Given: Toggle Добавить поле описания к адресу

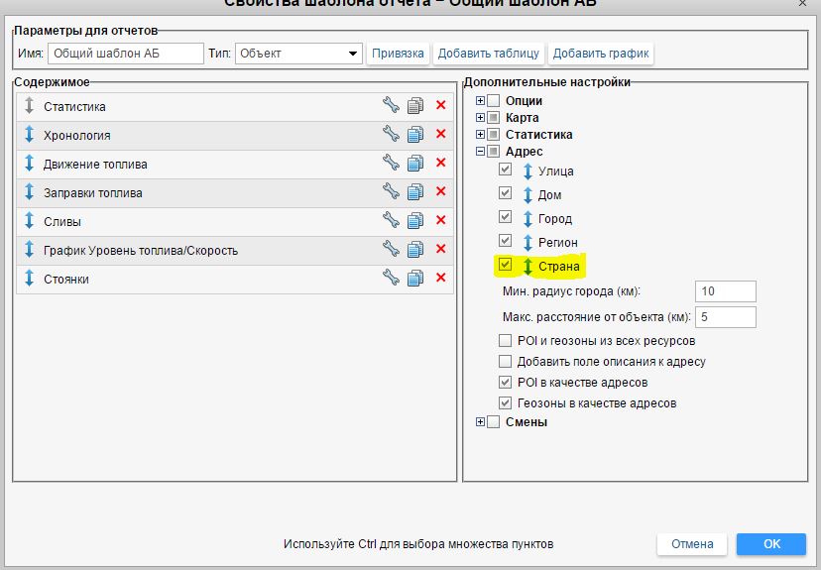Looking at the screenshot, I should pos(506,362).
